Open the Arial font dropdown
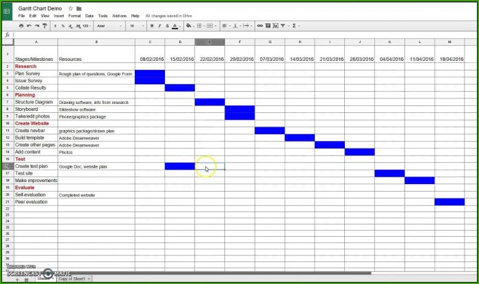Viewport: 479px width, 284px height. [x=109, y=26]
